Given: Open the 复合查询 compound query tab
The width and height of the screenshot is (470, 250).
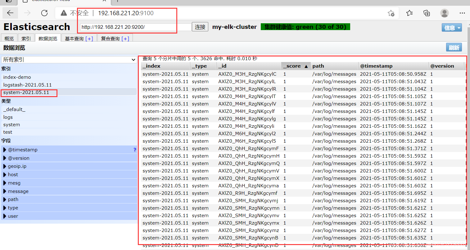Looking at the screenshot, I should 110,38.
